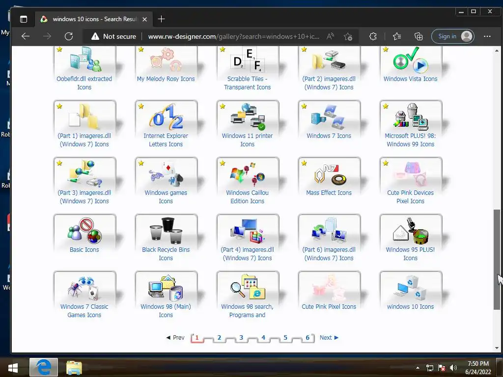Open the Collections icon
This screenshot has width=503, height=377.
[x=419, y=36]
